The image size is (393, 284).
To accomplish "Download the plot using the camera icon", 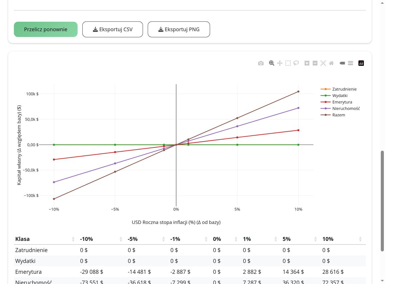I will [x=261, y=63].
